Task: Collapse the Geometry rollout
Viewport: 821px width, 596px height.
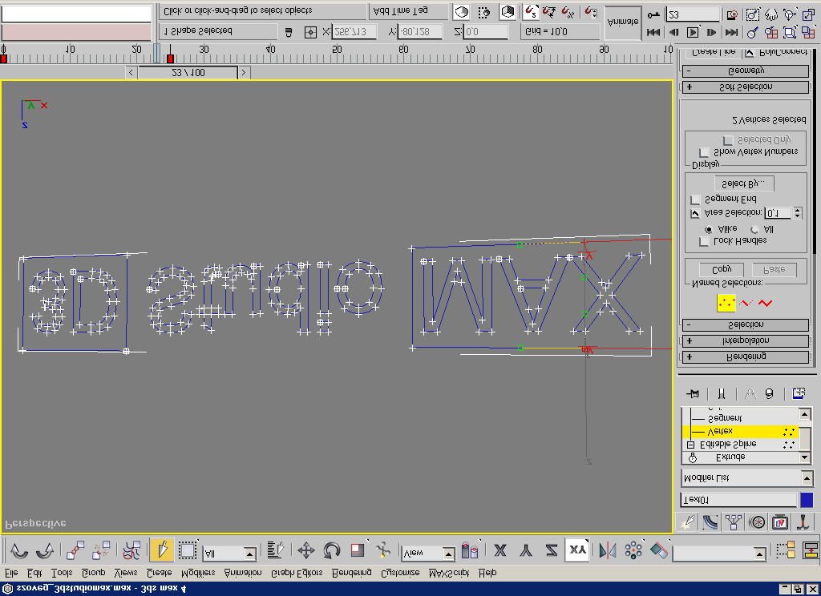Action: tap(746, 70)
